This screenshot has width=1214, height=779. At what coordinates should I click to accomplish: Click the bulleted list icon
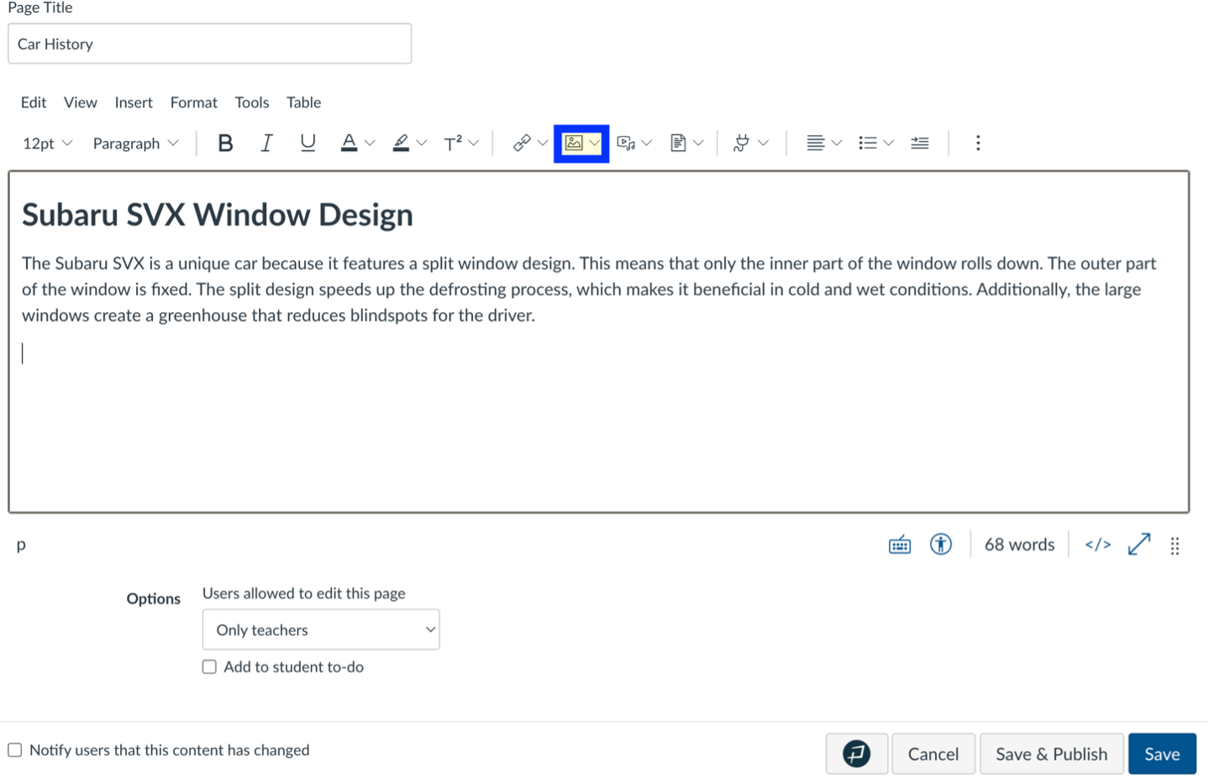coord(868,144)
